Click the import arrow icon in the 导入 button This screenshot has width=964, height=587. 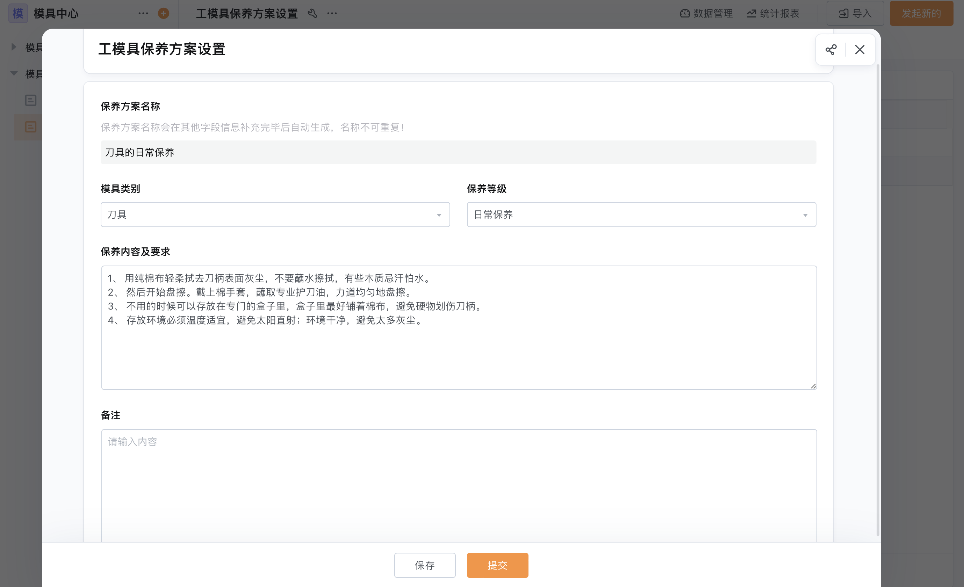click(843, 14)
